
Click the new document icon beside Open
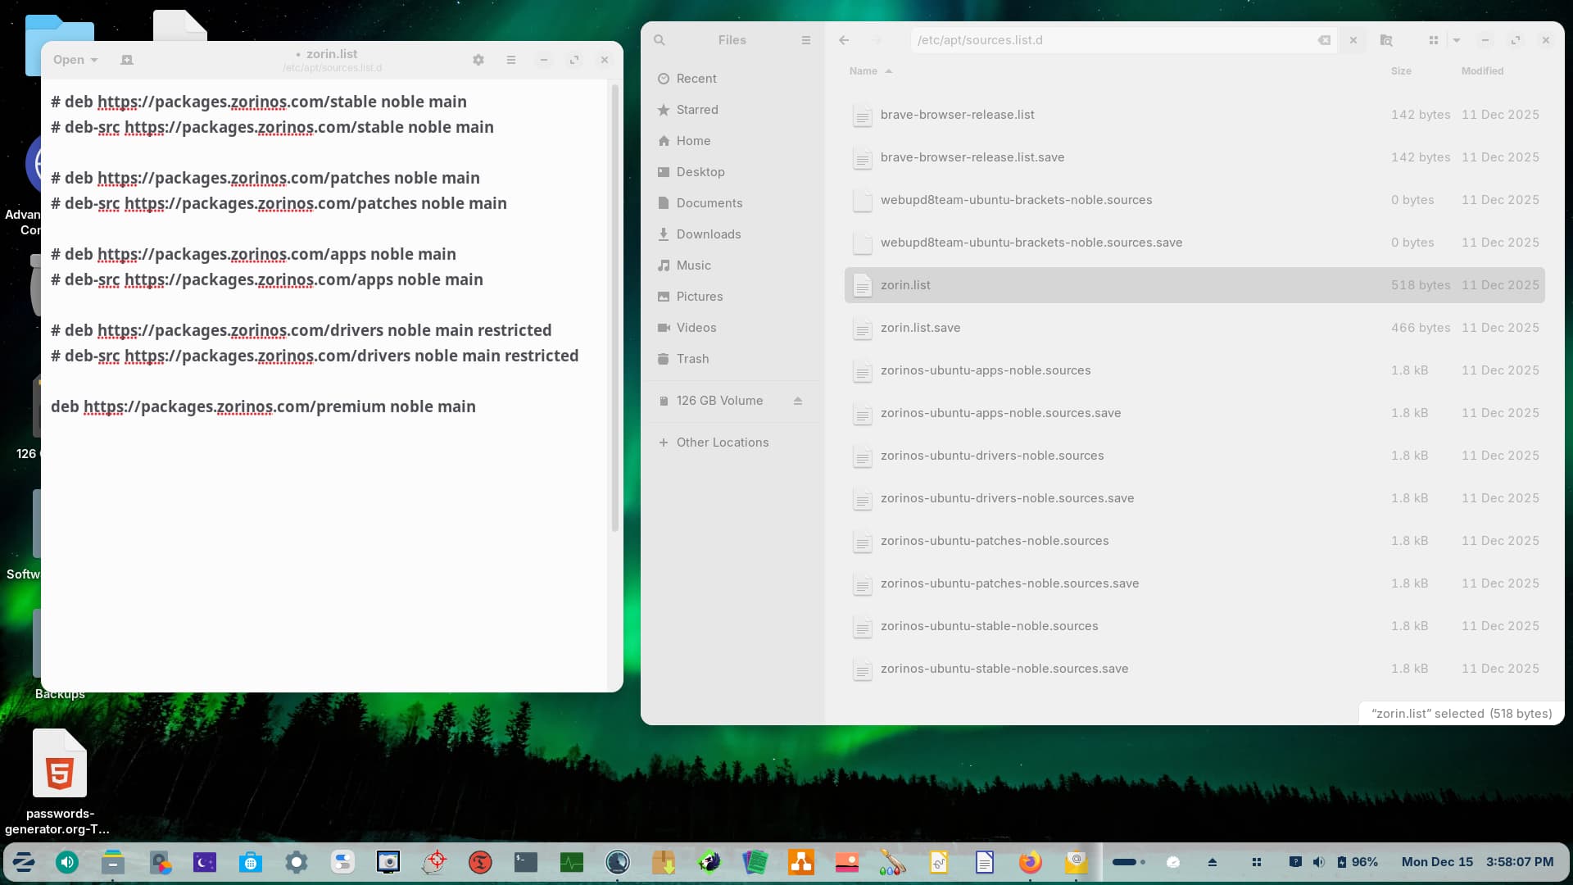[x=127, y=60]
